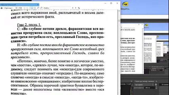Click the scrollbar up arrow of the PDF viewer
169x95 pixels.
[x=119, y=11]
